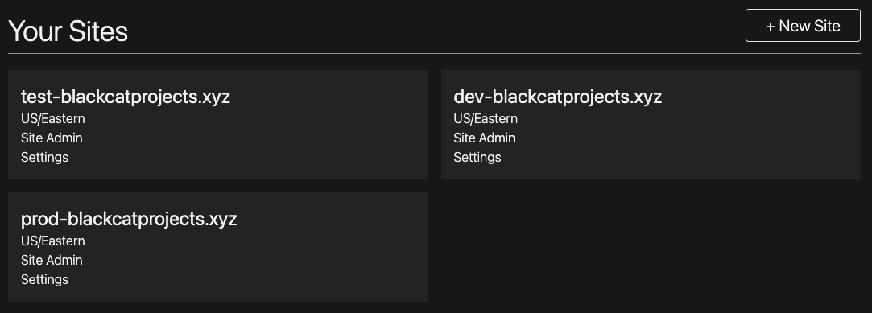Click US/Eastern under dev-blackcatprojects.xyz
Image resolution: width=872 pixels, height=313 pixels.
[x=486, y=119]
